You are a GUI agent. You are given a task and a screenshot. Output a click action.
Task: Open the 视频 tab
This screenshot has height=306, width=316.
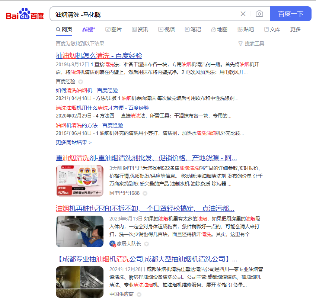166,29
